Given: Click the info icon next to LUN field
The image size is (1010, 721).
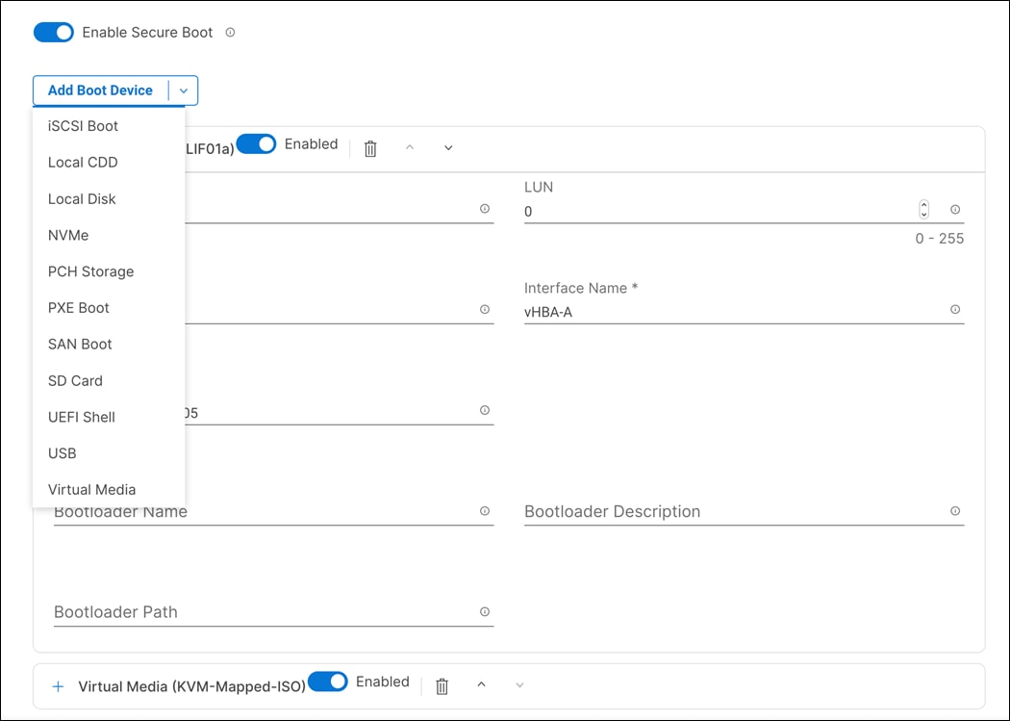Looking at the screenshot, I should pyautogui.click(x=954, y=209).
